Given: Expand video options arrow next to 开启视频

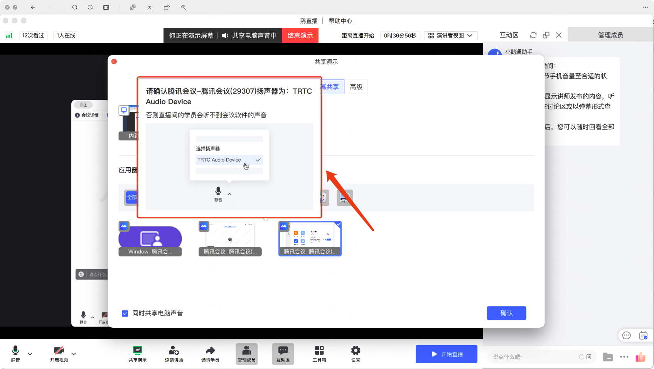Looking at the screenshot, I should (74, 354).
